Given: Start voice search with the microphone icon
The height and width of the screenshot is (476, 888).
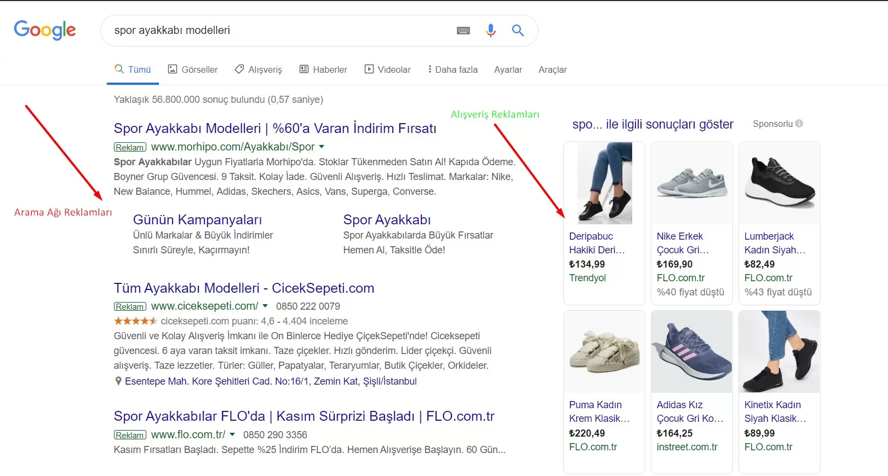Looking at the screenshot, I should 491,31.
